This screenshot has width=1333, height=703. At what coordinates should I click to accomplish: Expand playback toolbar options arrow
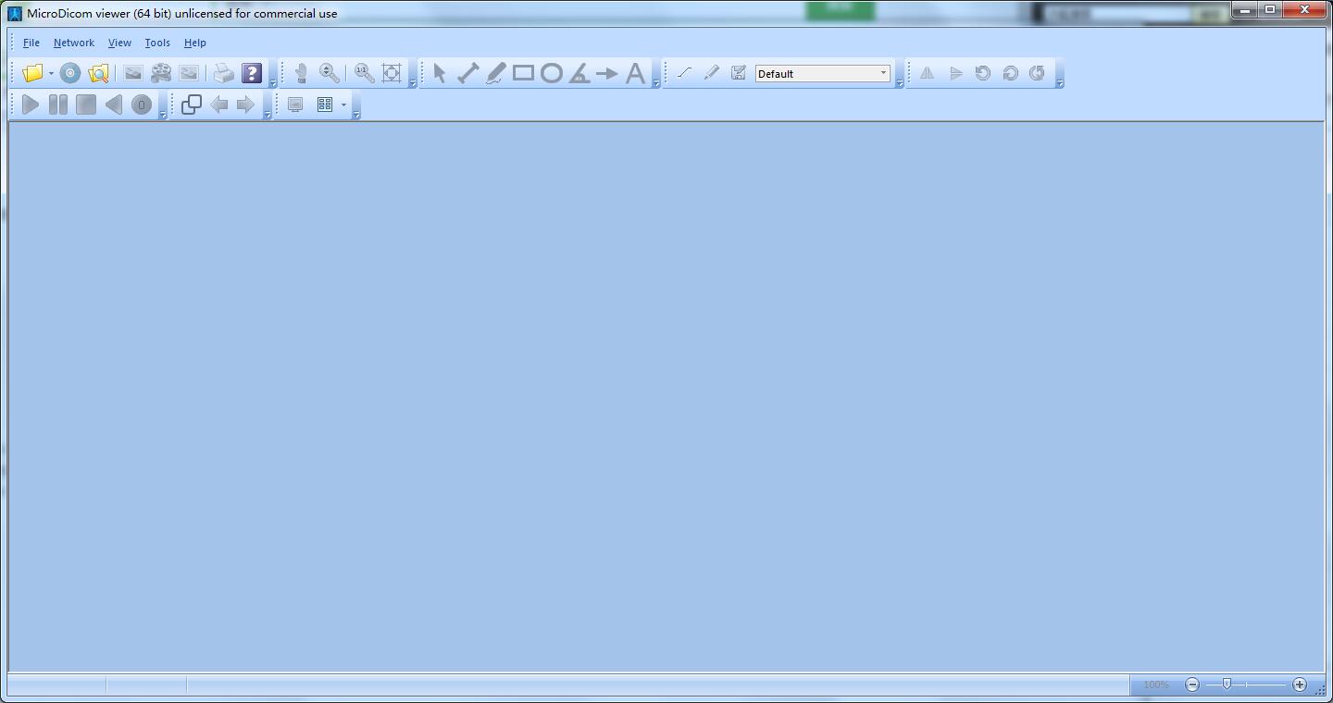[163, 115]
